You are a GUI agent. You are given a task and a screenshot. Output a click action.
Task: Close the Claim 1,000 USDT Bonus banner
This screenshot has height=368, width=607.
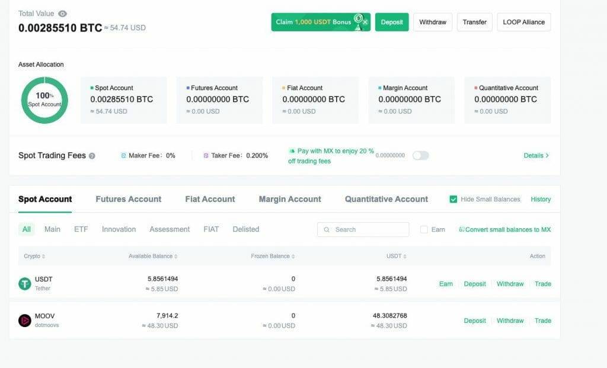point(365,23)
